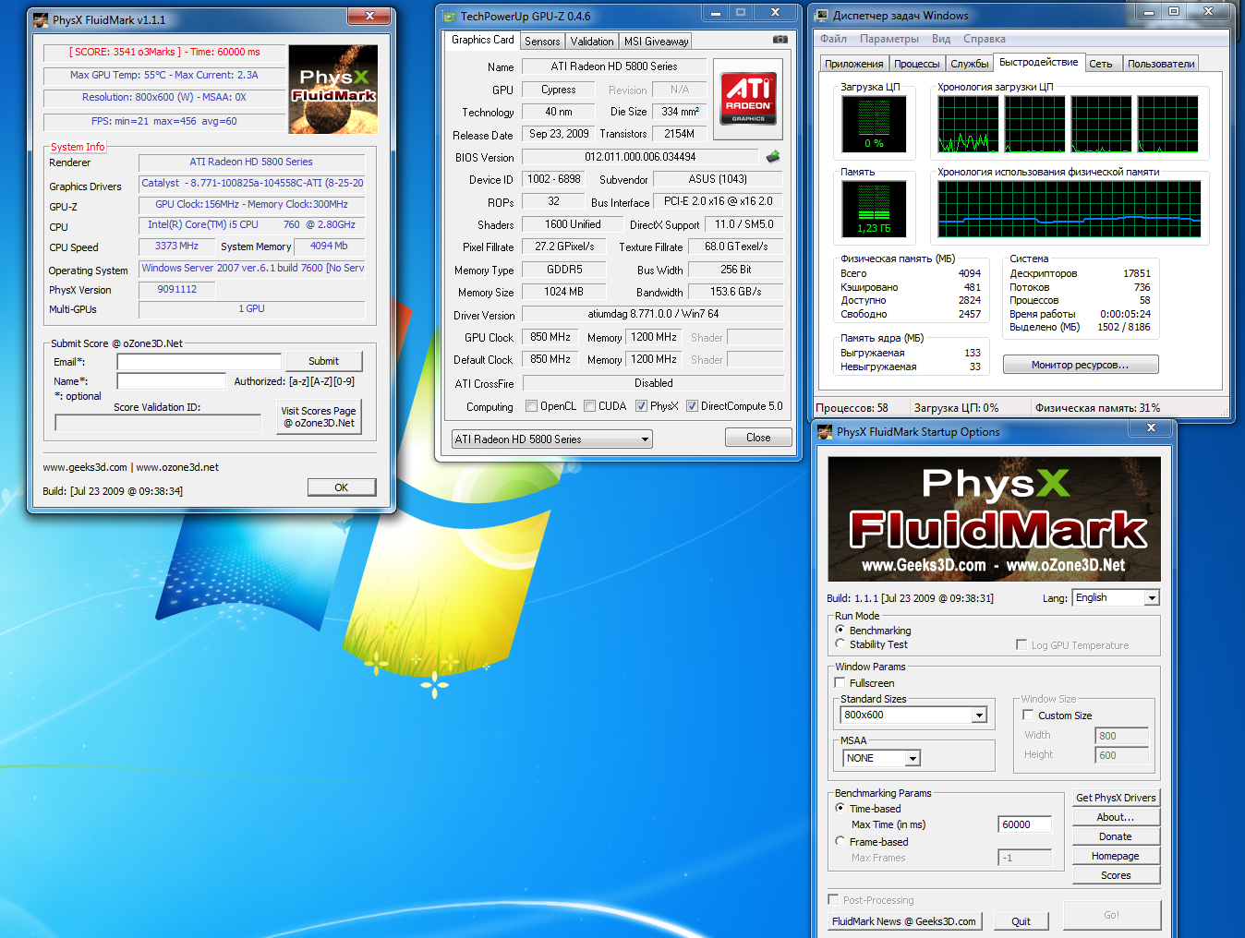Open the Параметры menu in Task Manager
This screenshot has width=1245, height=938.
888,39
